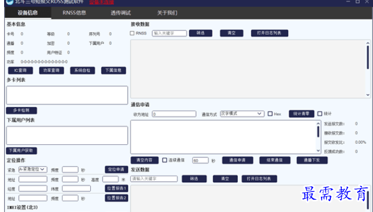Enable the RNSS checkbox in 接收数据

point(132,33)
